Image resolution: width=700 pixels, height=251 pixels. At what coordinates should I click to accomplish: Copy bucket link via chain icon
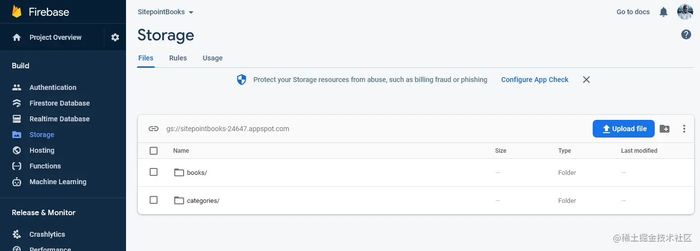(154, 129)
